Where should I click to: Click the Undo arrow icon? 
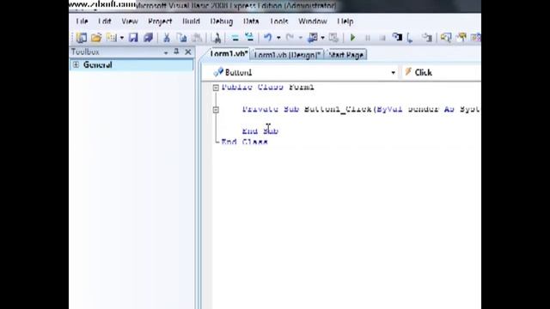[268, 38]
